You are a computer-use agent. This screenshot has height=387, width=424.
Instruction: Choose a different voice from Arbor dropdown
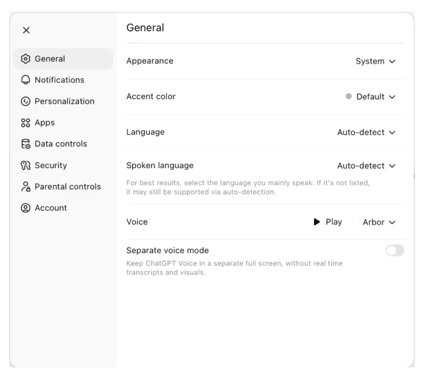click(379, 222)
